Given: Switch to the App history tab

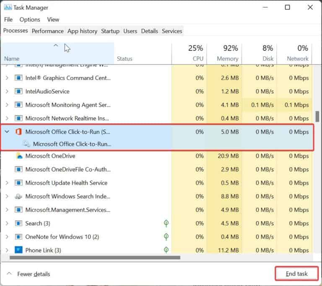Looking at the screenshot, I should [x=82, y=31].
